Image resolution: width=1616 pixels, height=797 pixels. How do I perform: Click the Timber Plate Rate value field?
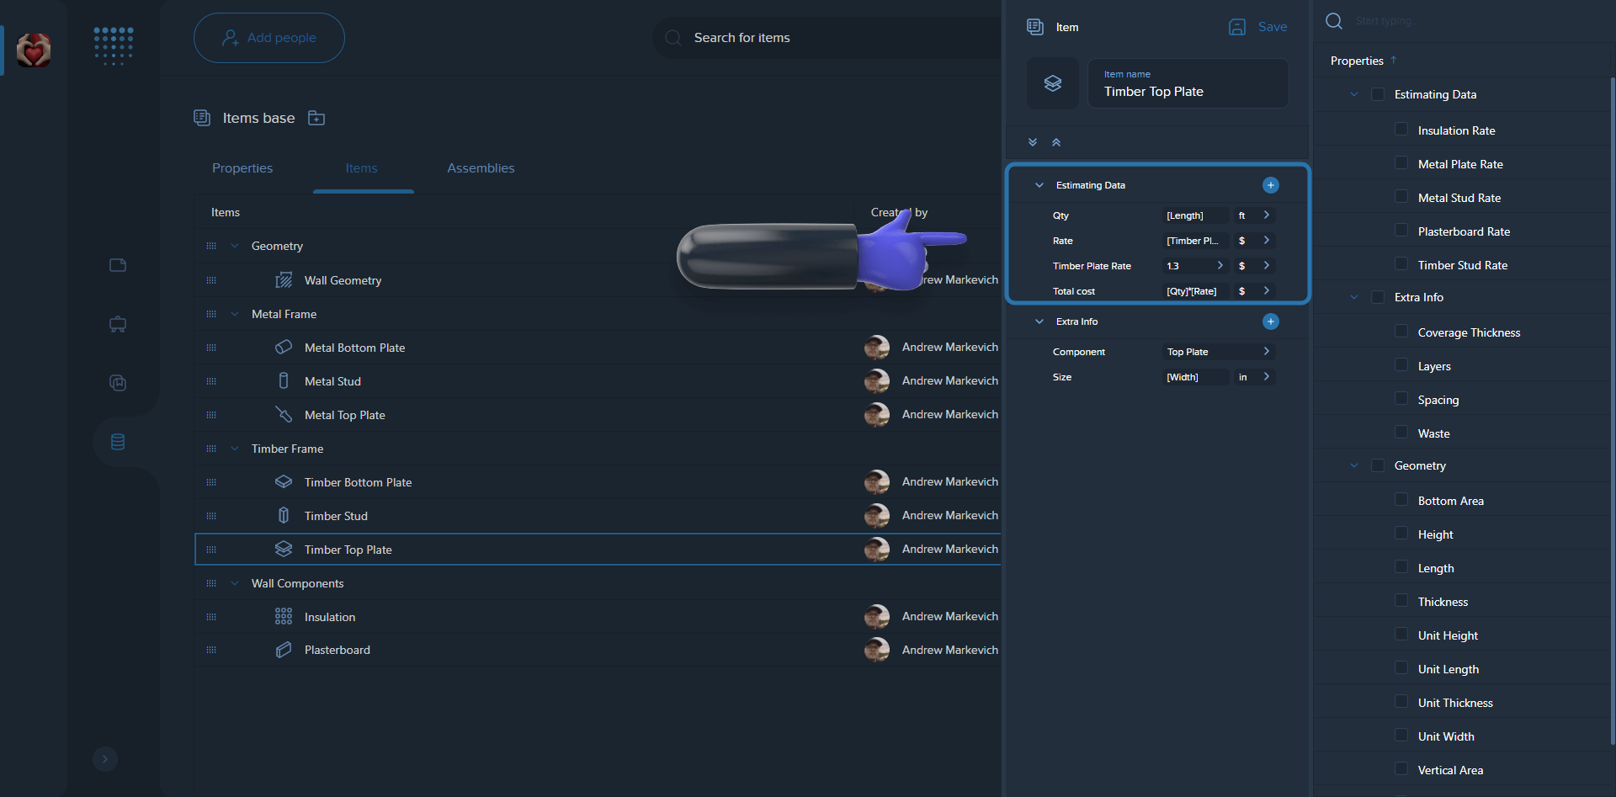coord(1195,266)
